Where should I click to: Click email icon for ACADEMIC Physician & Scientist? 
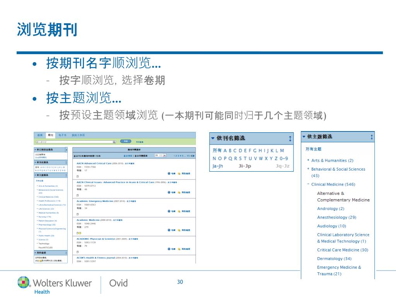169,249
